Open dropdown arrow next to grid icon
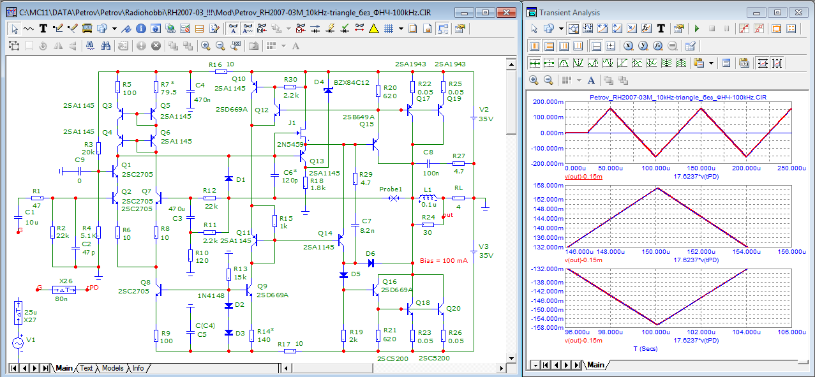The image size is (815, 377). tap(401, 29)
